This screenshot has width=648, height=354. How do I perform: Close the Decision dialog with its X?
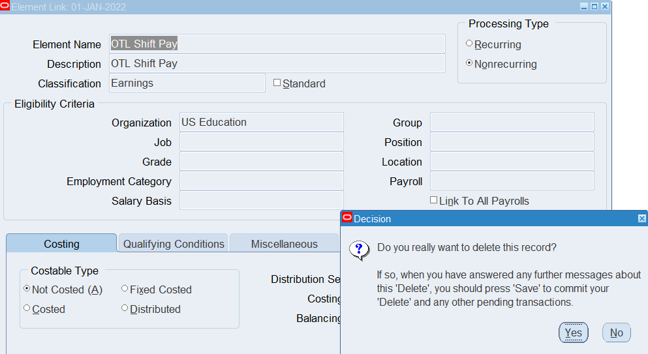coord(641,219)
